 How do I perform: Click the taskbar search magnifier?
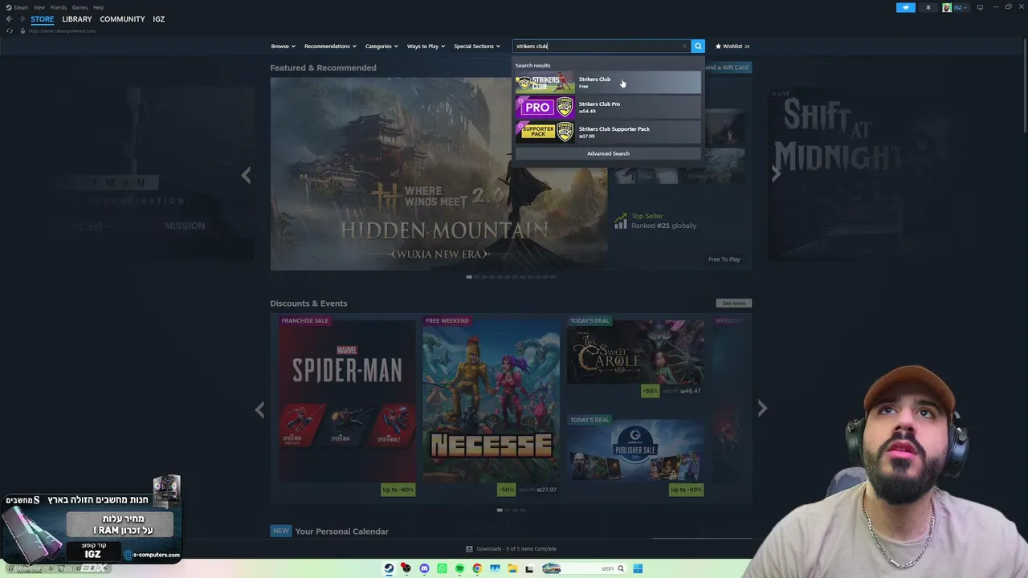(x=620, y=568)
